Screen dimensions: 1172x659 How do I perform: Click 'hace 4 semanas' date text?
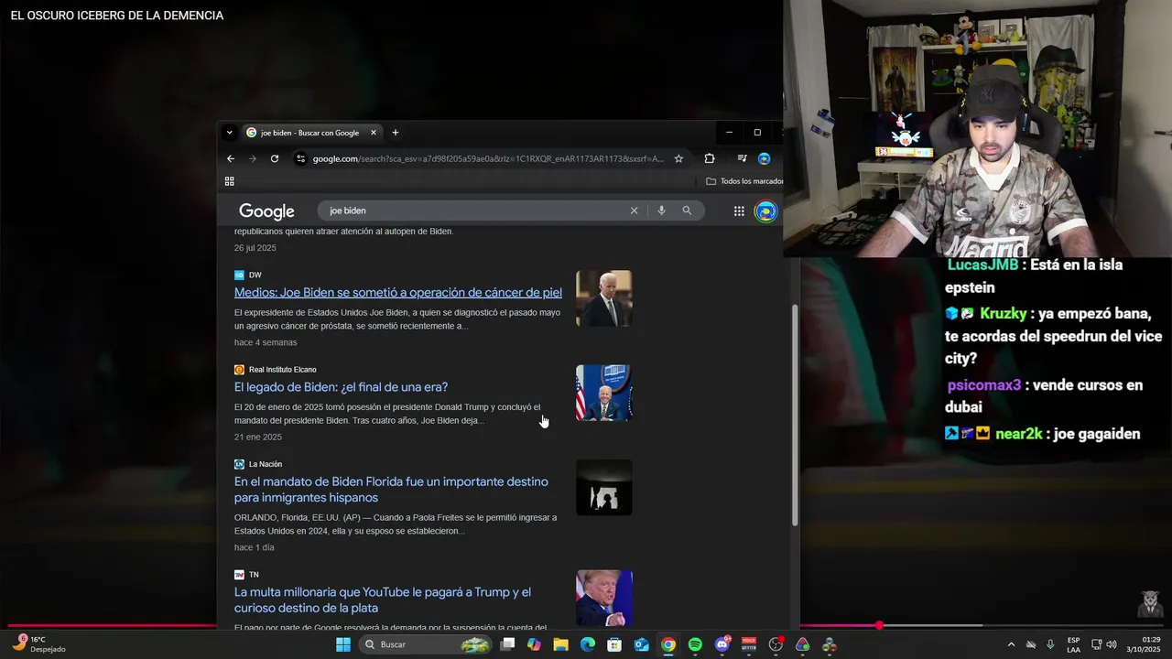tap(266, 342)
